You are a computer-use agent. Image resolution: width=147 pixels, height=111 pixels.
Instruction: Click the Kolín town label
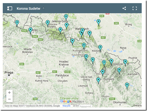point(39,76)
